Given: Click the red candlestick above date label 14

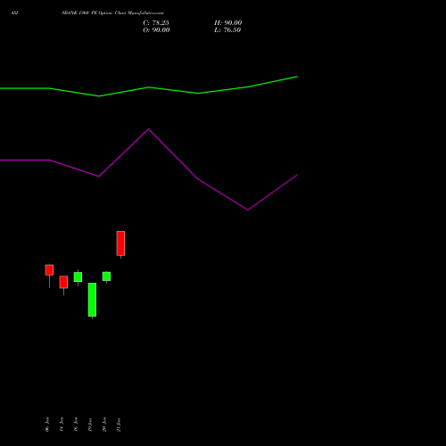Looking at the screenshot, I should coord(63,282).
